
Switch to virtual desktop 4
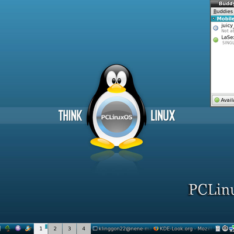point(84,229)
